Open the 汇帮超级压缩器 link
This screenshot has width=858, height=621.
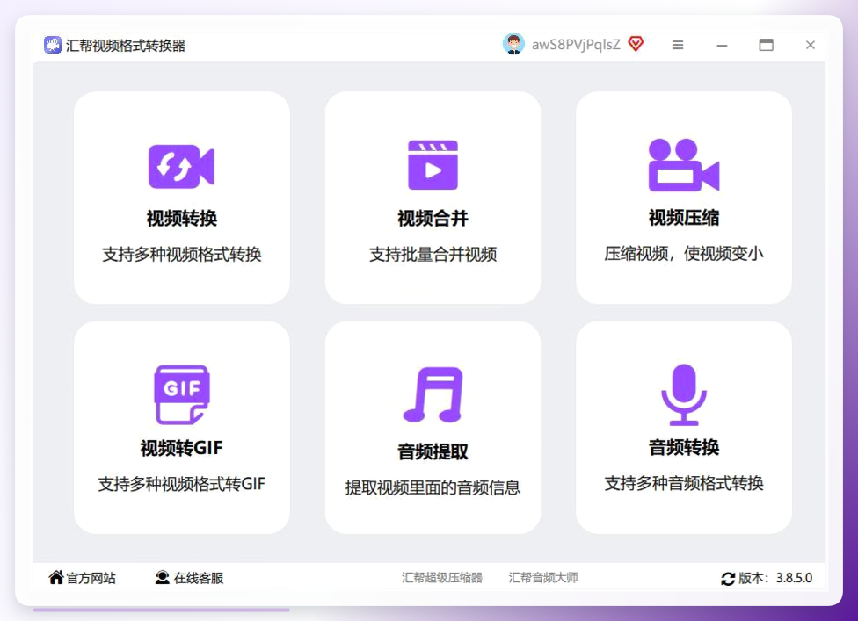coord(442,578)
